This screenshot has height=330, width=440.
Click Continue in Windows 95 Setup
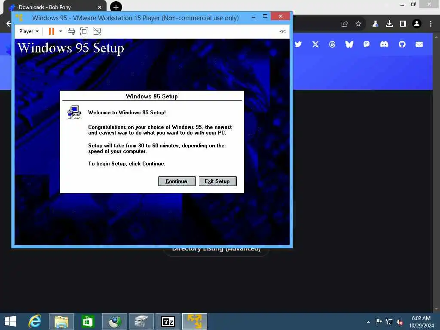click(177, 181)
